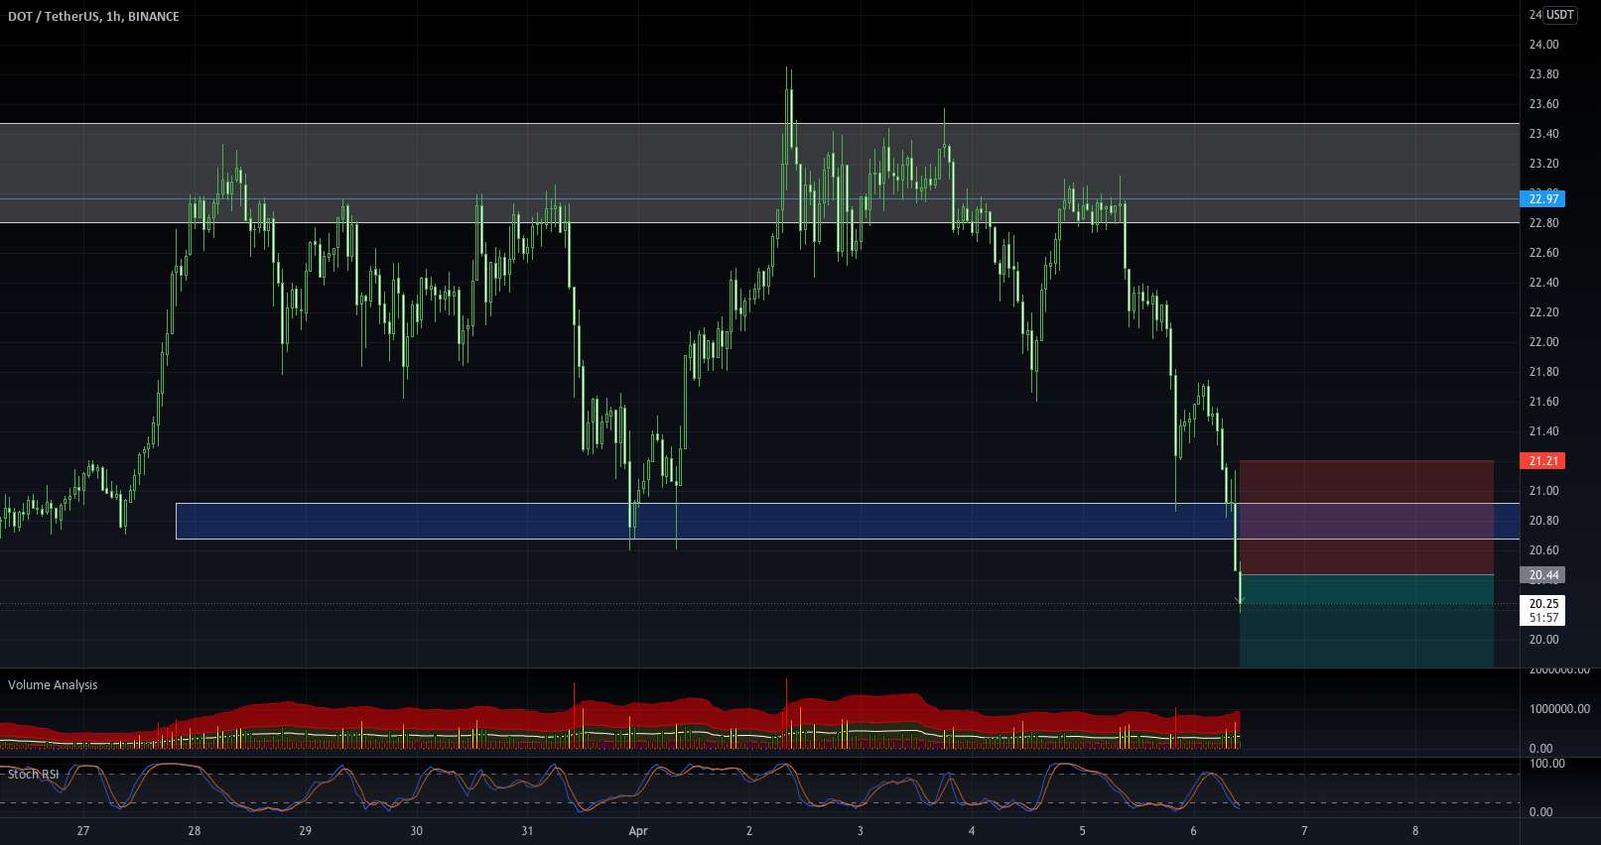
Task: Click the 24.00 price axis label
Action: click(1543, 45)
